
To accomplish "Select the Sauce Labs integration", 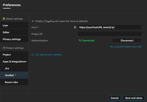I will coord(14,82).
